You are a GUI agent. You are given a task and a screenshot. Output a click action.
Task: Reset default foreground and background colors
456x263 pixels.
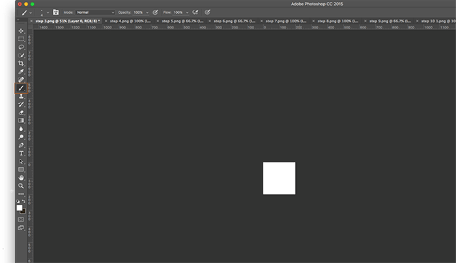point(18,201)
